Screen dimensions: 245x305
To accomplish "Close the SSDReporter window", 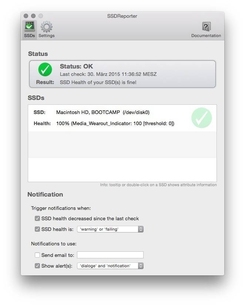I will click(26, 16).
